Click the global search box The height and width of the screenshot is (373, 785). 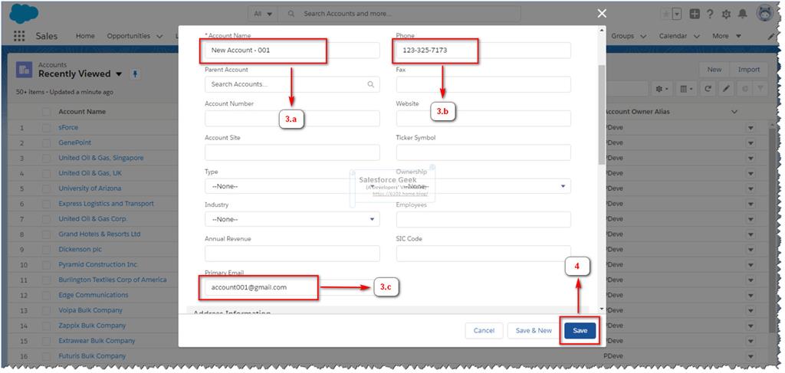coord(399,14)
